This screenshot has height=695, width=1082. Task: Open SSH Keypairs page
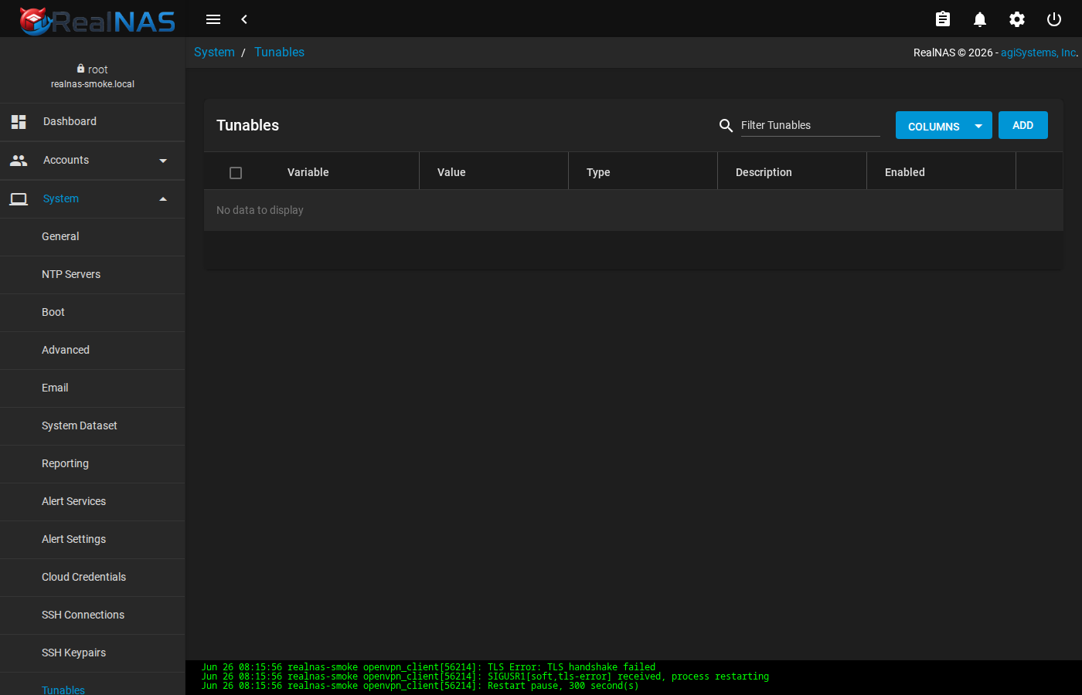click(x=93, y=653)
